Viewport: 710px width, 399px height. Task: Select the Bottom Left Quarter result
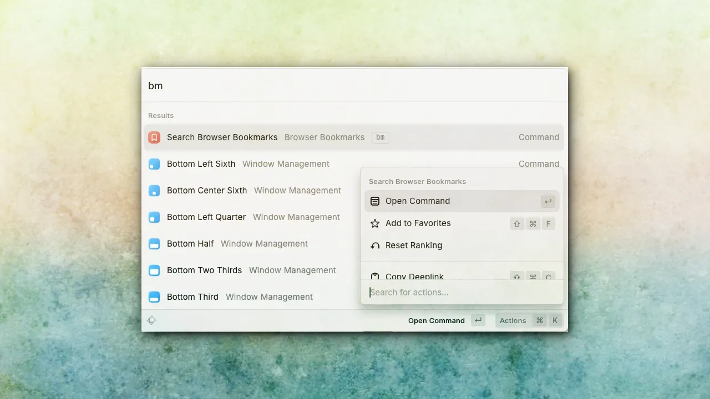252,217
